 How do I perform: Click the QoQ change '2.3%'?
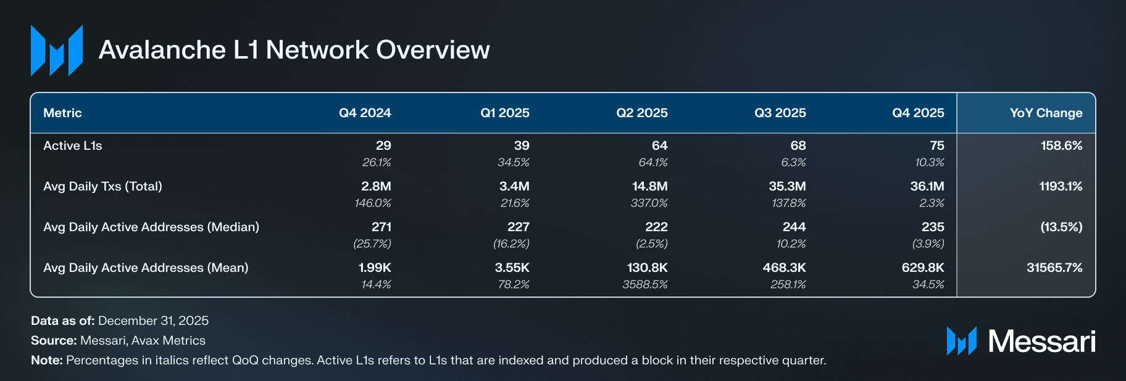932,203
